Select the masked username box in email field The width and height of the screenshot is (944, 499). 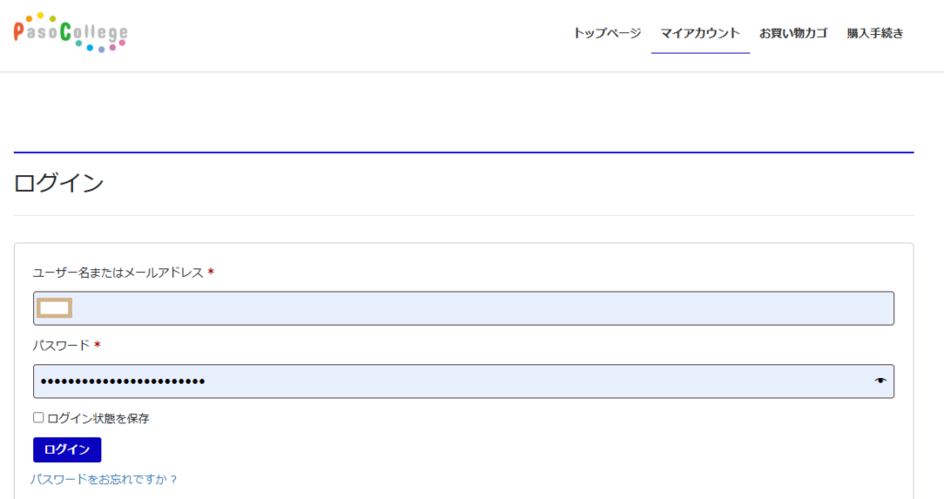coord(54,308)
